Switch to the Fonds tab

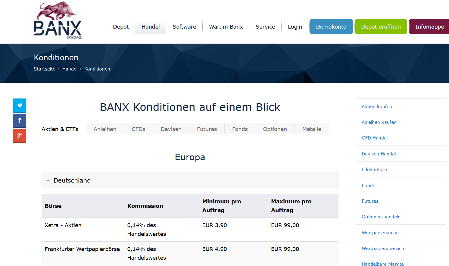point(240,129)
